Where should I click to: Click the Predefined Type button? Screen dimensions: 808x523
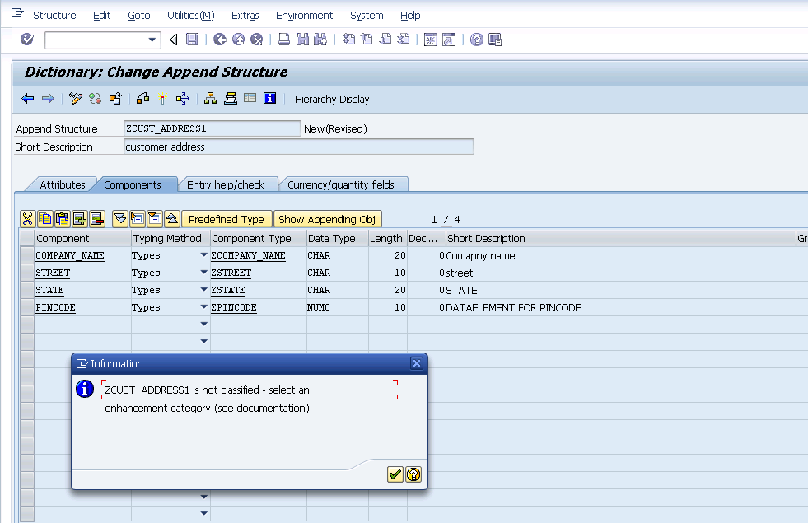pos(227,218)
